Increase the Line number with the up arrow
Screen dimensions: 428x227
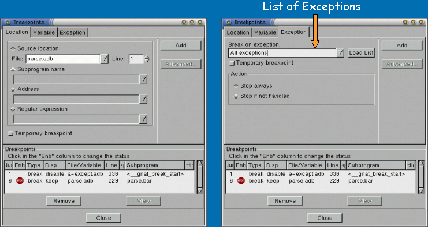(x=147, y=57)
